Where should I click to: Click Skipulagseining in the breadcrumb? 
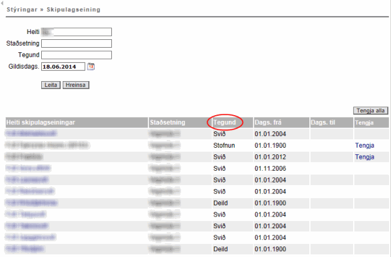[74, 10]
